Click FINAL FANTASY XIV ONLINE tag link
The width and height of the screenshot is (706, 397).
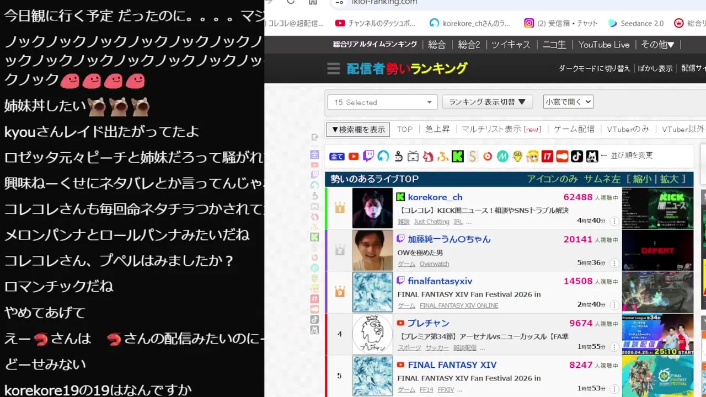[x=459, y=305]
